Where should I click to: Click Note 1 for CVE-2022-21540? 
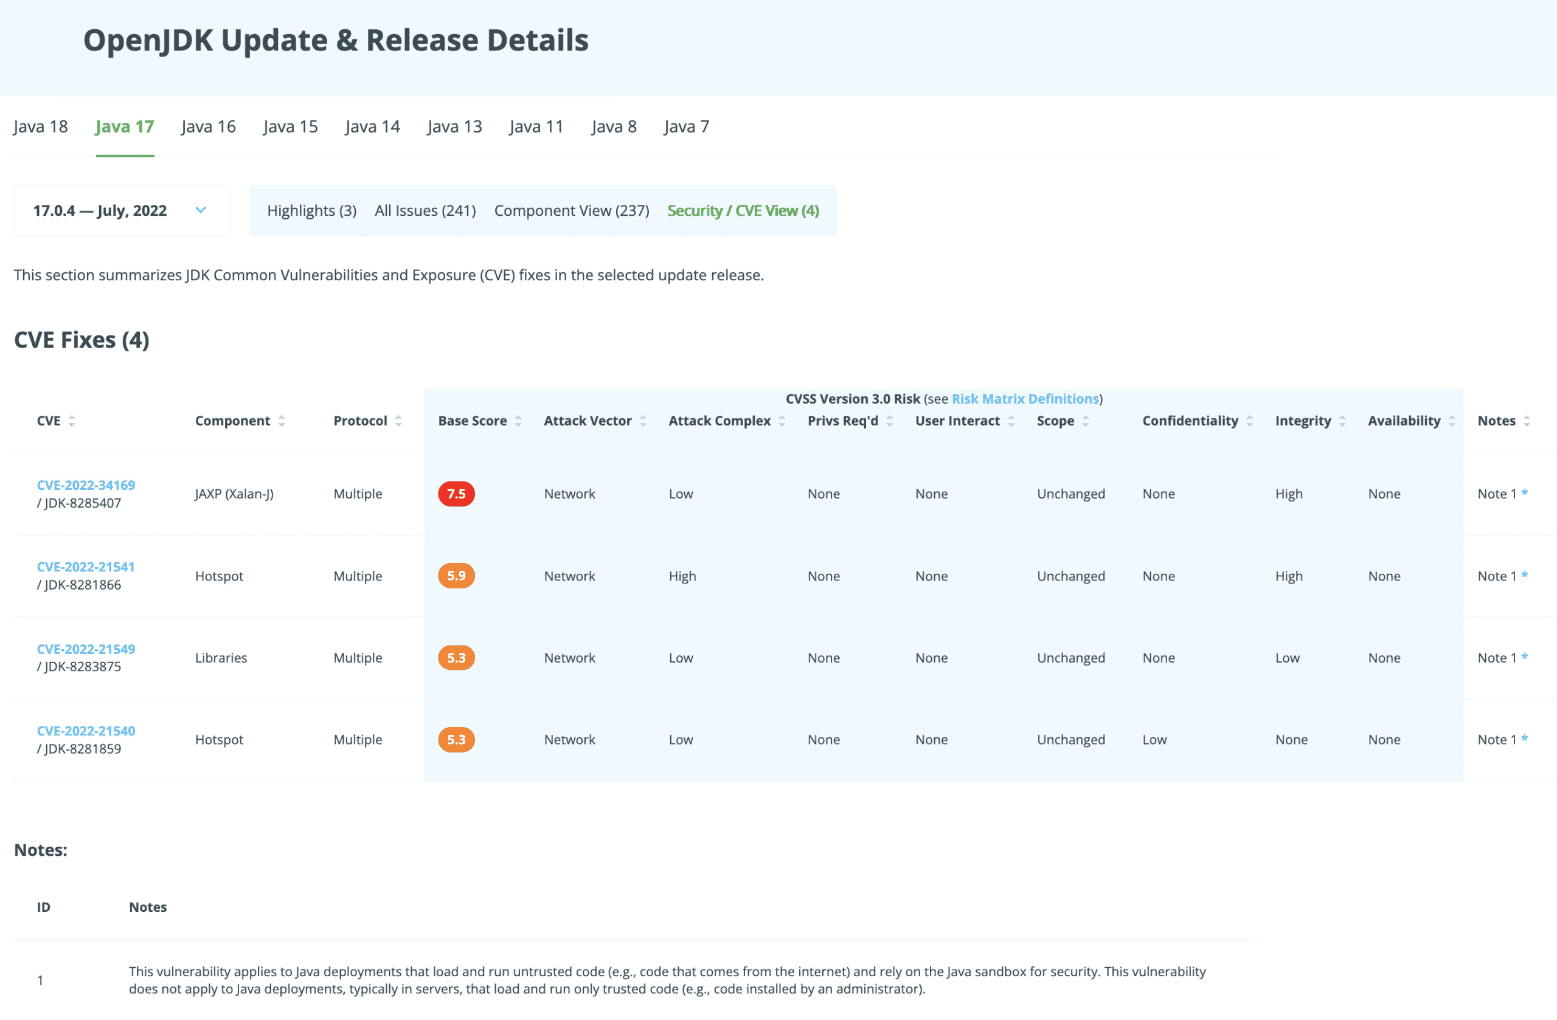coord(1503,740)
